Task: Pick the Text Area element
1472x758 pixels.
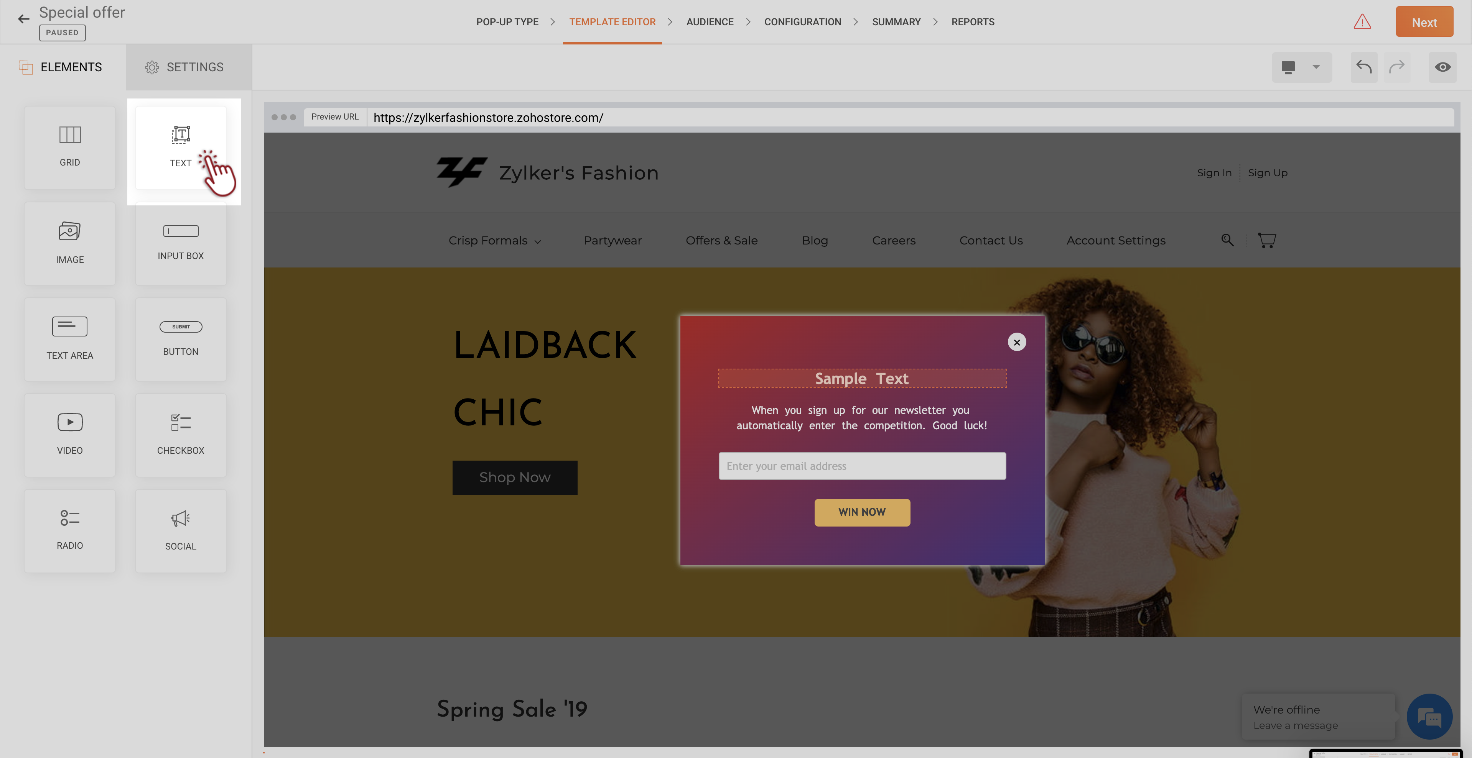Action: (x=70, y=339)
